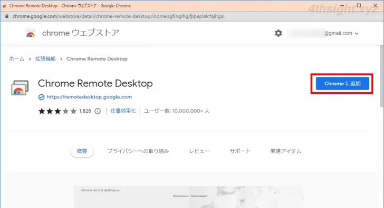Image resolution: width=384 pixels, height=208 pixels.
Task: Click the Chrome Web Store rainbow logo
Action: (31, 34)
